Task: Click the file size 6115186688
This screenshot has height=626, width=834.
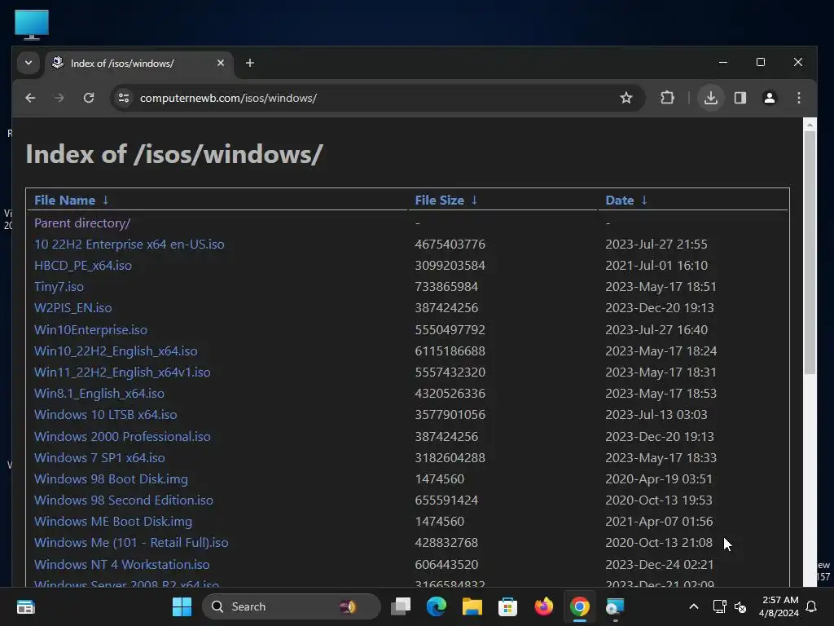Action: tap(450, 351)
